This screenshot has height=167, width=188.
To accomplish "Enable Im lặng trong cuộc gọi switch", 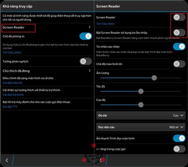I will tap(179, 149).
